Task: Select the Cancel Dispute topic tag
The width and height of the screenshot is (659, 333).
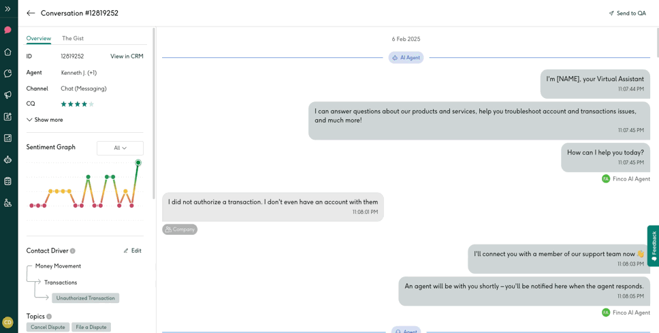Action: click(48, 327)
